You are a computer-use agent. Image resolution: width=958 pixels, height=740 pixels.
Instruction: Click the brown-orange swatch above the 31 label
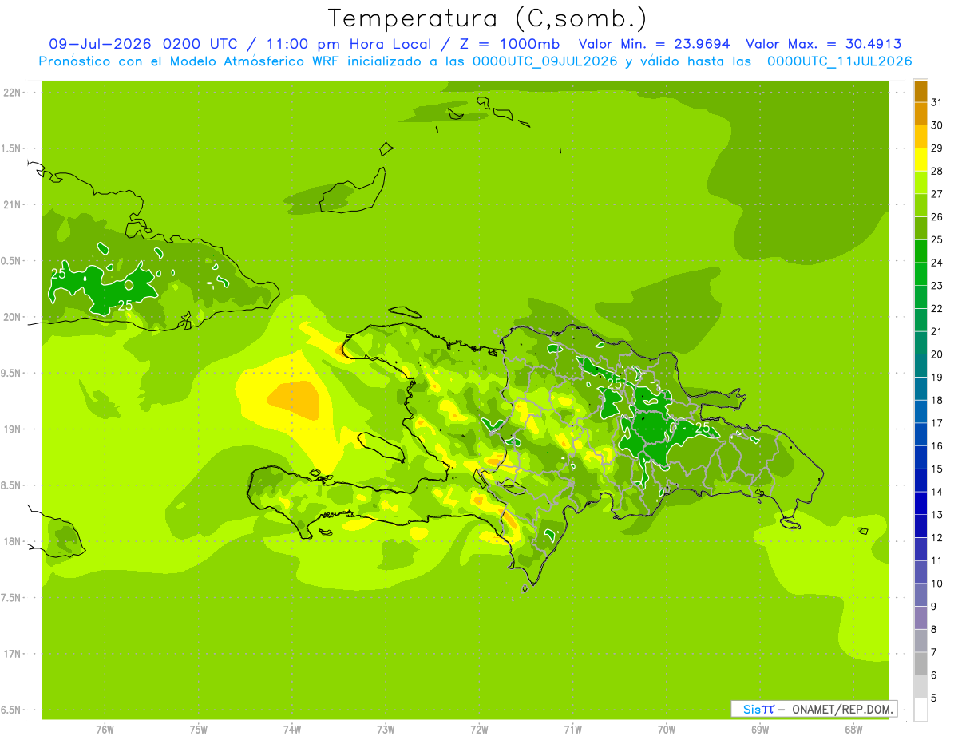[920, 91]
